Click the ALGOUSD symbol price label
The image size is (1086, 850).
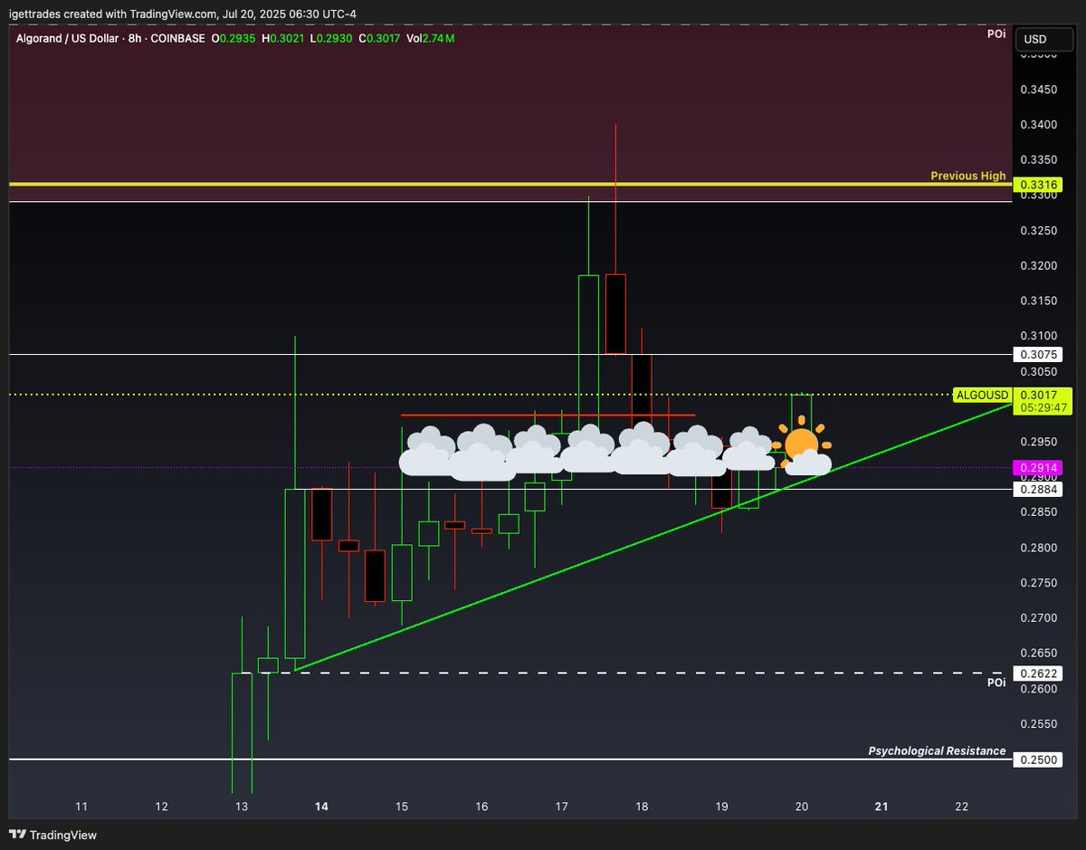982,395
